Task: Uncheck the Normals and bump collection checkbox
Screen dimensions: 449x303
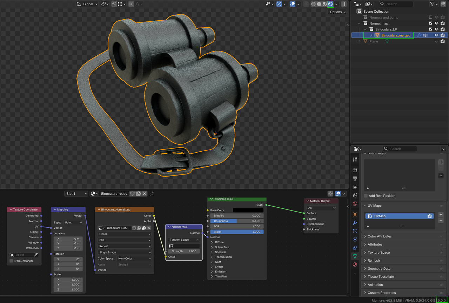Action: pyautogui.click(x=430, y=17)
